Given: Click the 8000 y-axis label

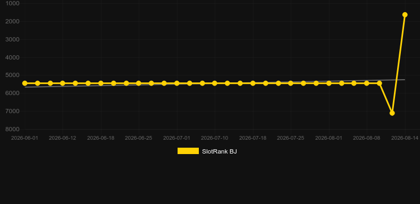Looking at the screenshot, I should [x=12, y=129].
